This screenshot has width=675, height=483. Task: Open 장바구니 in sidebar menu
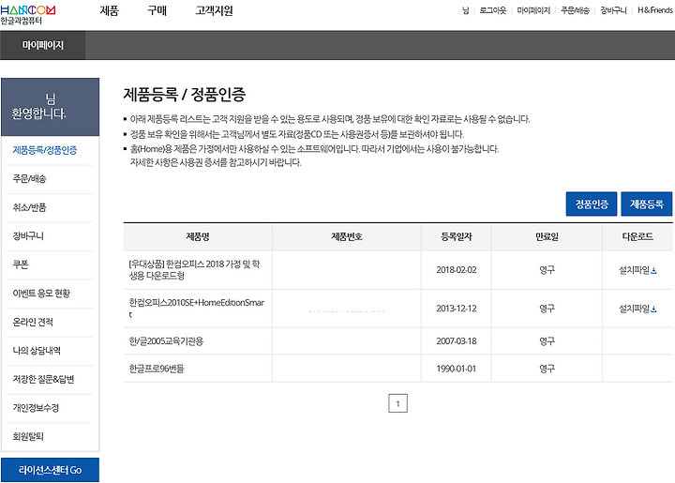28,236
